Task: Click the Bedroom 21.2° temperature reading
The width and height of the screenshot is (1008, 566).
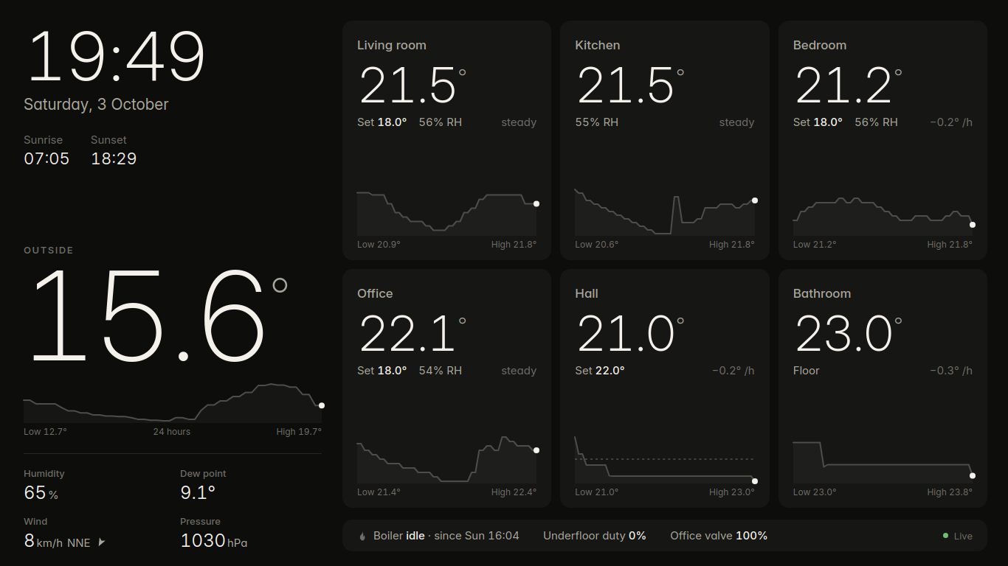Action: [x=849, y=85]
